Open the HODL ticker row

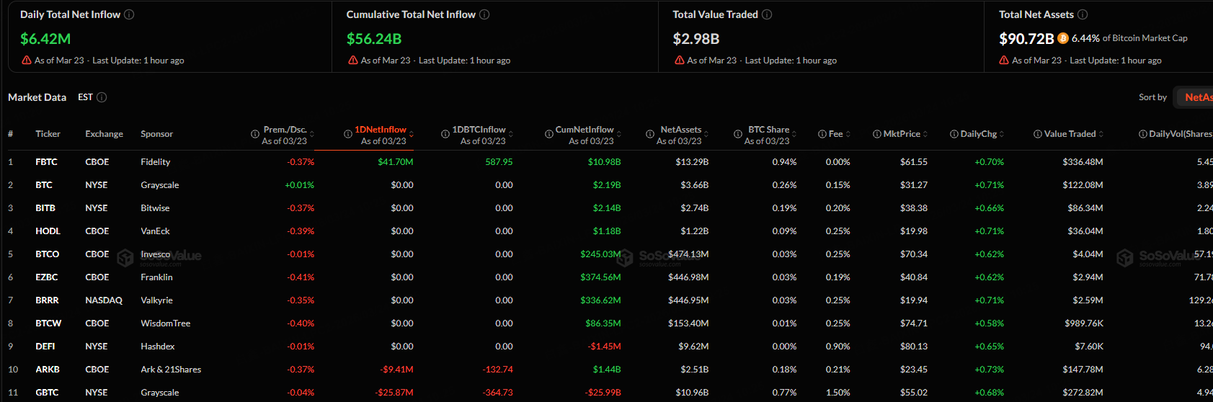(x=48, y=231)
